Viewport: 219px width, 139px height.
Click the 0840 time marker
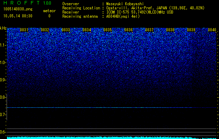pos(212,30)
